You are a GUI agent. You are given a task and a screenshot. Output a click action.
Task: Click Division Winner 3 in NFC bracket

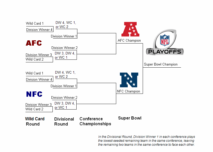(39, 105)
